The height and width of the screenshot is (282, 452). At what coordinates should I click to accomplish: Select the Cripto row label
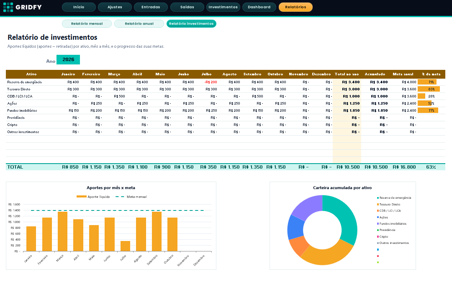tap(13, 125)
